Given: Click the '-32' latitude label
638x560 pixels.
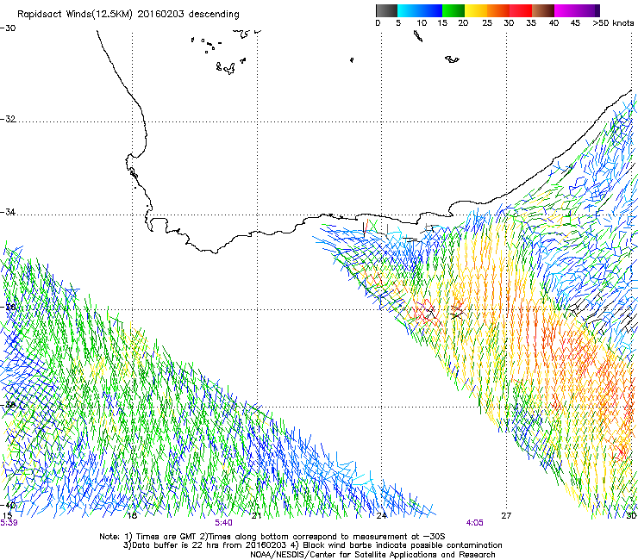Looking at the screenshot, I should 8,119.
